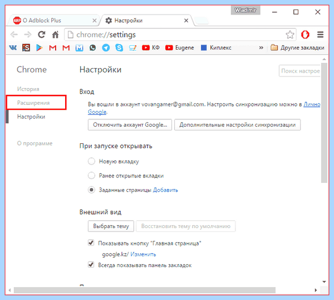Click the scroll down arrow
Screen dimensions: 334x300
click(x=324, y=282)
